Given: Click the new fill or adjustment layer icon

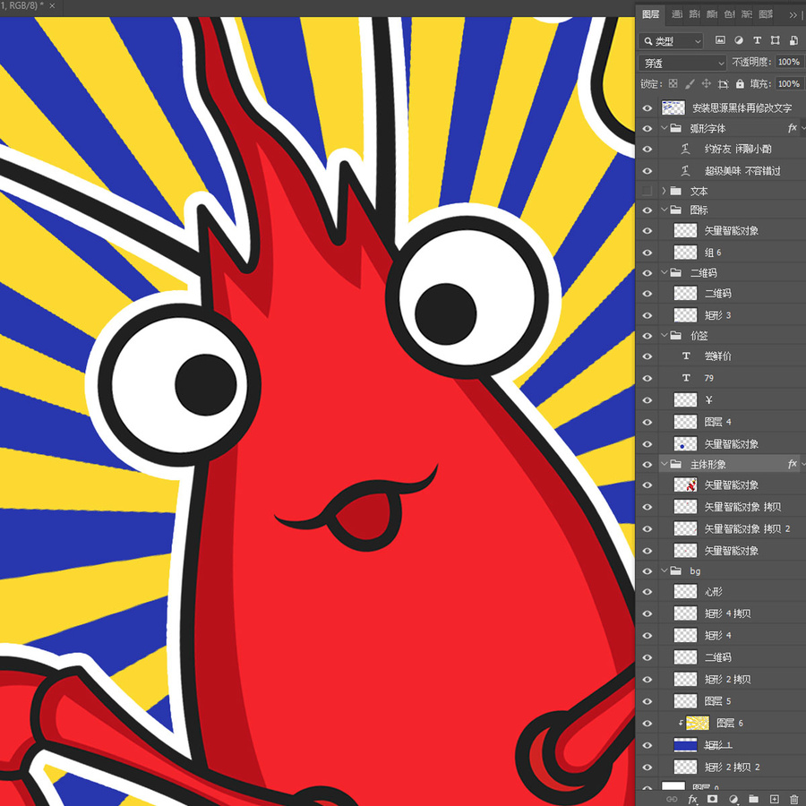Looking at the screenshot, I should click(x=733, y=799).
